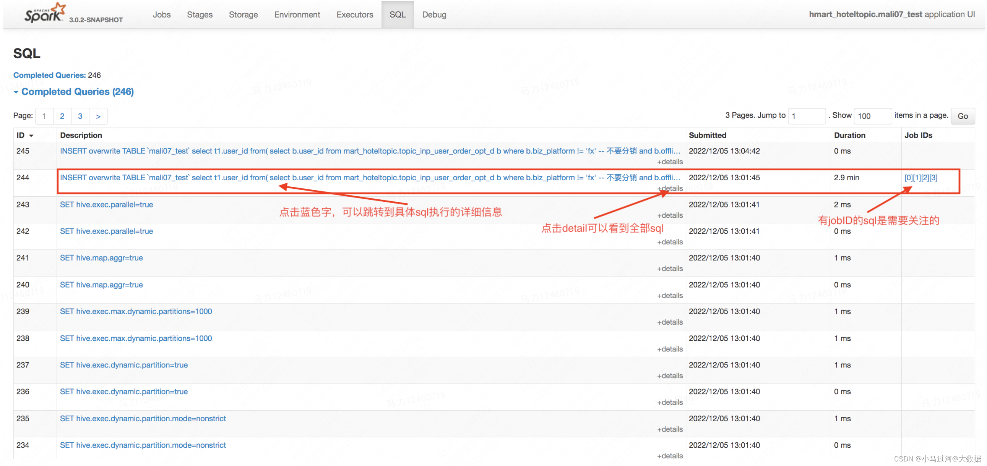Click the Jump to page input field
This screenshot has height=466, width=987.
807,116
